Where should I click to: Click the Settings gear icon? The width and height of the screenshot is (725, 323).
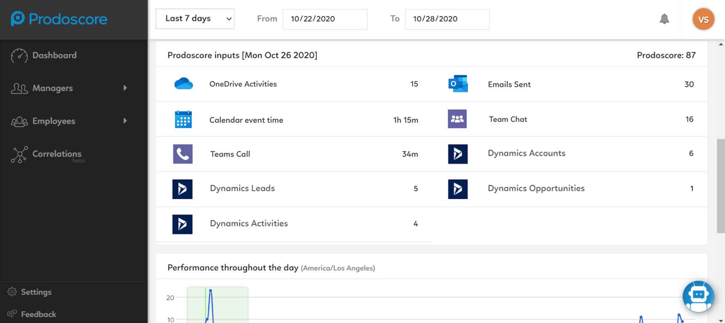coord(12,292)
